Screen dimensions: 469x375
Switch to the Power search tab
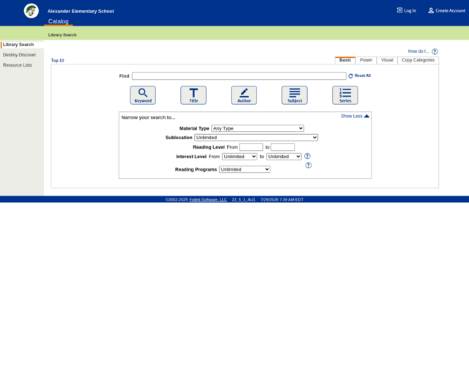pyautogui.click(x=366, y=60)
